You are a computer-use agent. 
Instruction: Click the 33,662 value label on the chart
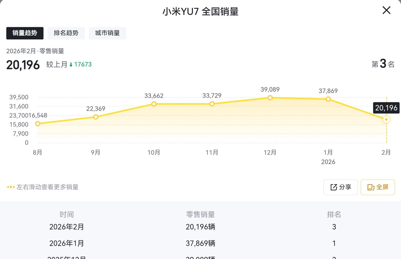point(154,96)
